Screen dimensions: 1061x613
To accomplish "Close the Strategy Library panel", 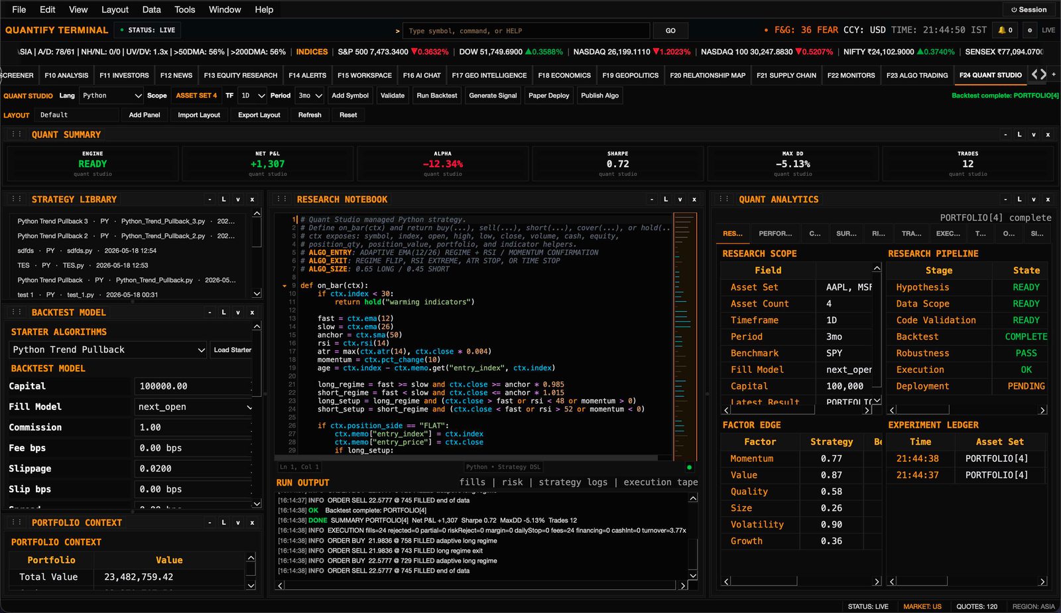I will [252, 200].
